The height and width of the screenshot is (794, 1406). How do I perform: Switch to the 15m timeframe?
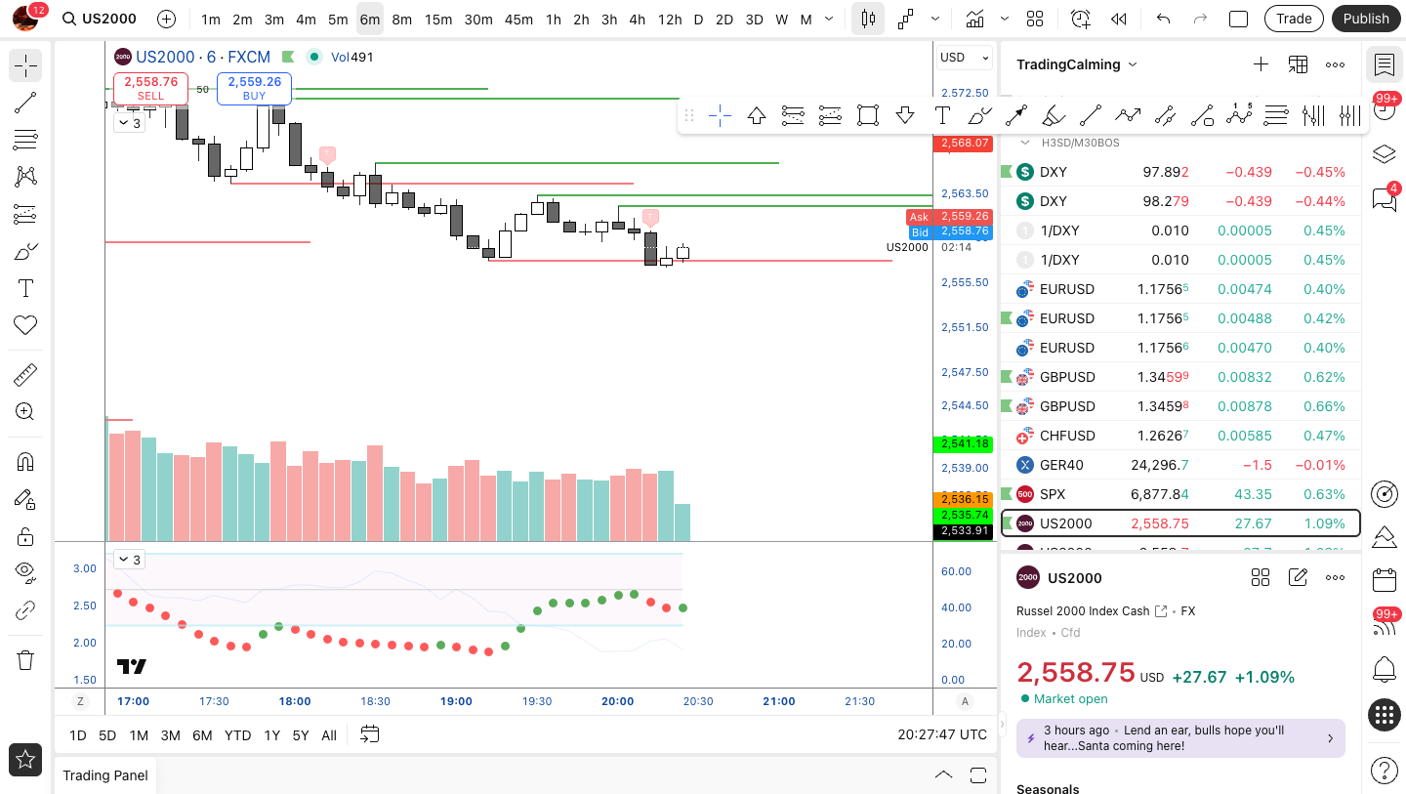tap(438, 19)
